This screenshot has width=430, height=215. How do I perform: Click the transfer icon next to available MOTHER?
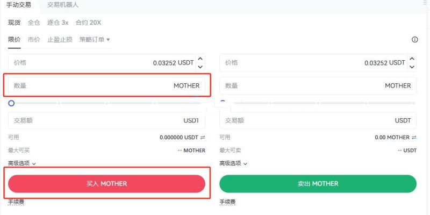click(x=414, y=138)
